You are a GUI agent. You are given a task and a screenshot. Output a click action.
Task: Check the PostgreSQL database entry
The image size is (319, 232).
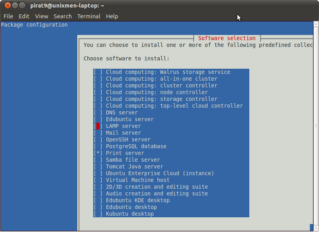(x=98, y=146)
